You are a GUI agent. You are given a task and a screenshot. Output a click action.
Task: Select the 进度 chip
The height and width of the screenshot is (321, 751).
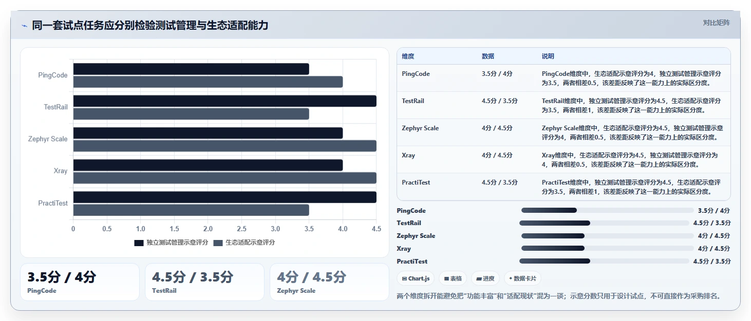(x=485, y=278)
